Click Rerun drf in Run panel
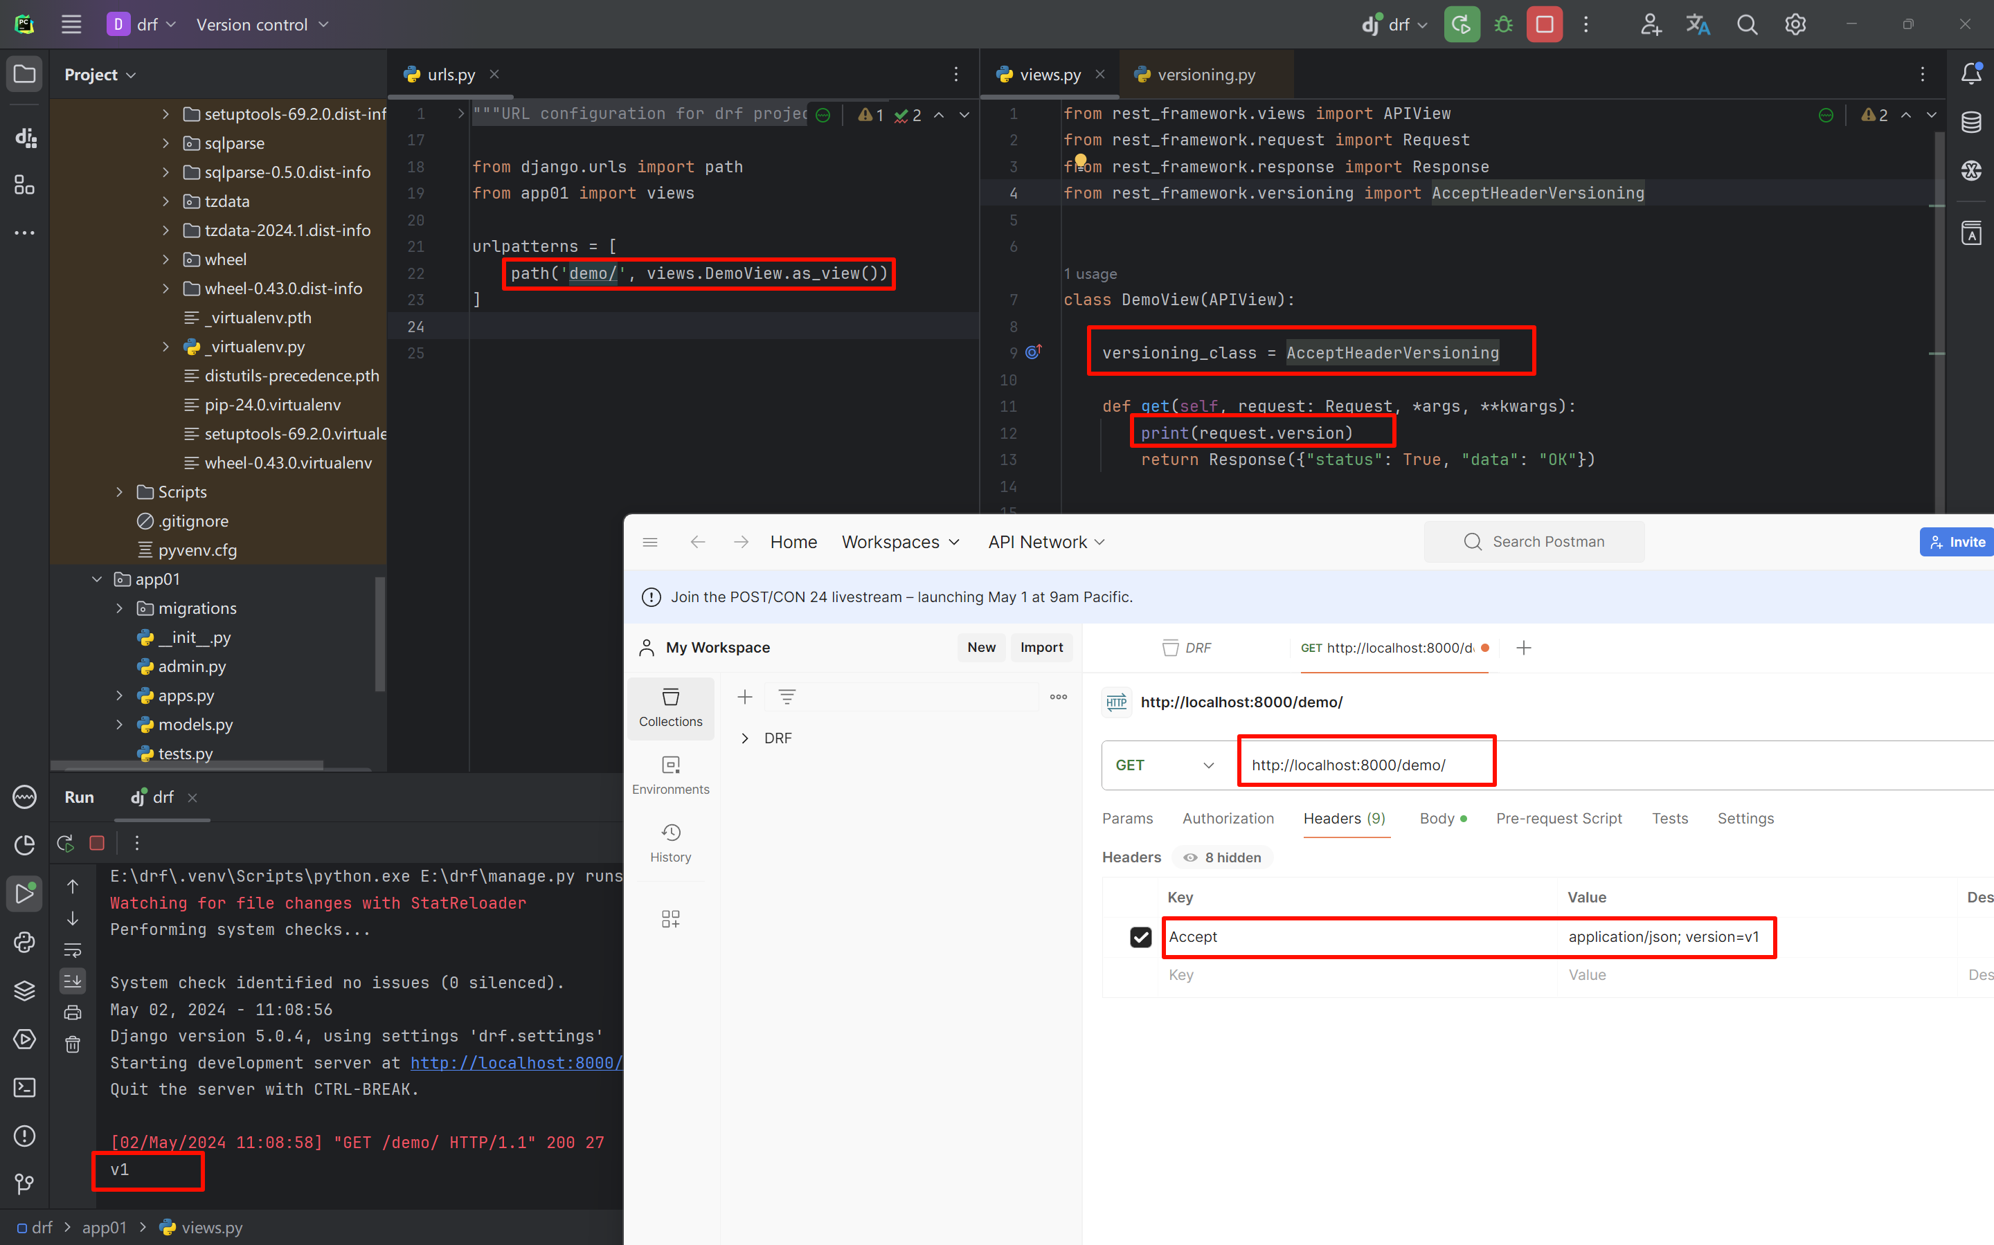The image size is (1994, 1245). (65, 842)
